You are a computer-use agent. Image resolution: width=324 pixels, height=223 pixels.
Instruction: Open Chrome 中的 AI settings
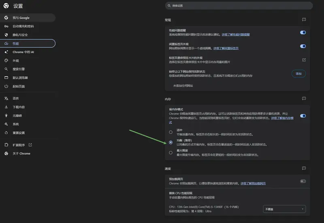coord(28,52)
